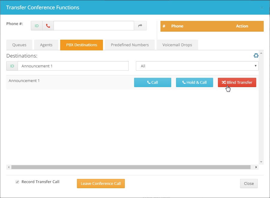Screen dimensions: 270x198
Task: Click the Close button
Action: pos(249,183)
